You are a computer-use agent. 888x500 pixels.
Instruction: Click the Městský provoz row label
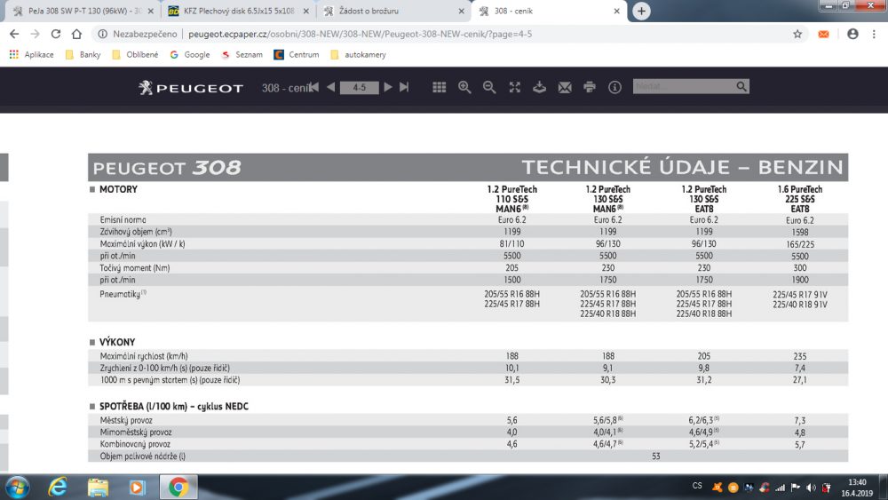click(126, 420)
